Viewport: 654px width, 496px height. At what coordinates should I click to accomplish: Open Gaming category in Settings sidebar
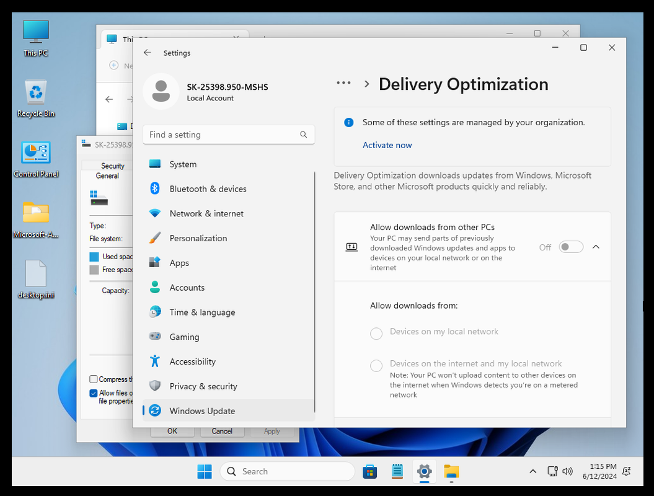click(x=228, y=336)
